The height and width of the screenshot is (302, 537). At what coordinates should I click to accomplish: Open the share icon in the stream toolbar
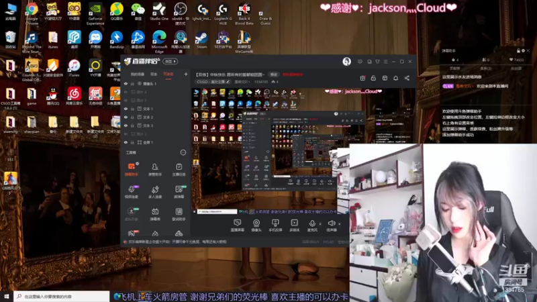[407, 78]
